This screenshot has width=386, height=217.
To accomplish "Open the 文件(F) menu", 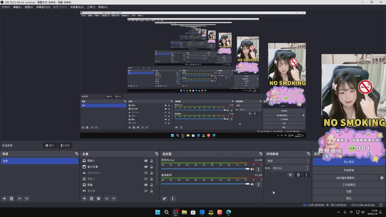I will tap(6, 7).
